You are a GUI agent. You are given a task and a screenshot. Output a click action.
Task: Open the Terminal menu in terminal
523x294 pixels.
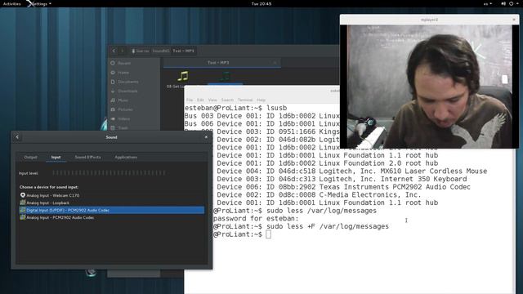(245, 100)
